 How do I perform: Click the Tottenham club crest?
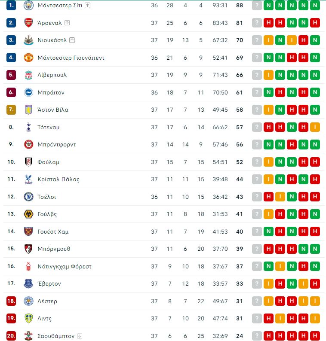28,127
